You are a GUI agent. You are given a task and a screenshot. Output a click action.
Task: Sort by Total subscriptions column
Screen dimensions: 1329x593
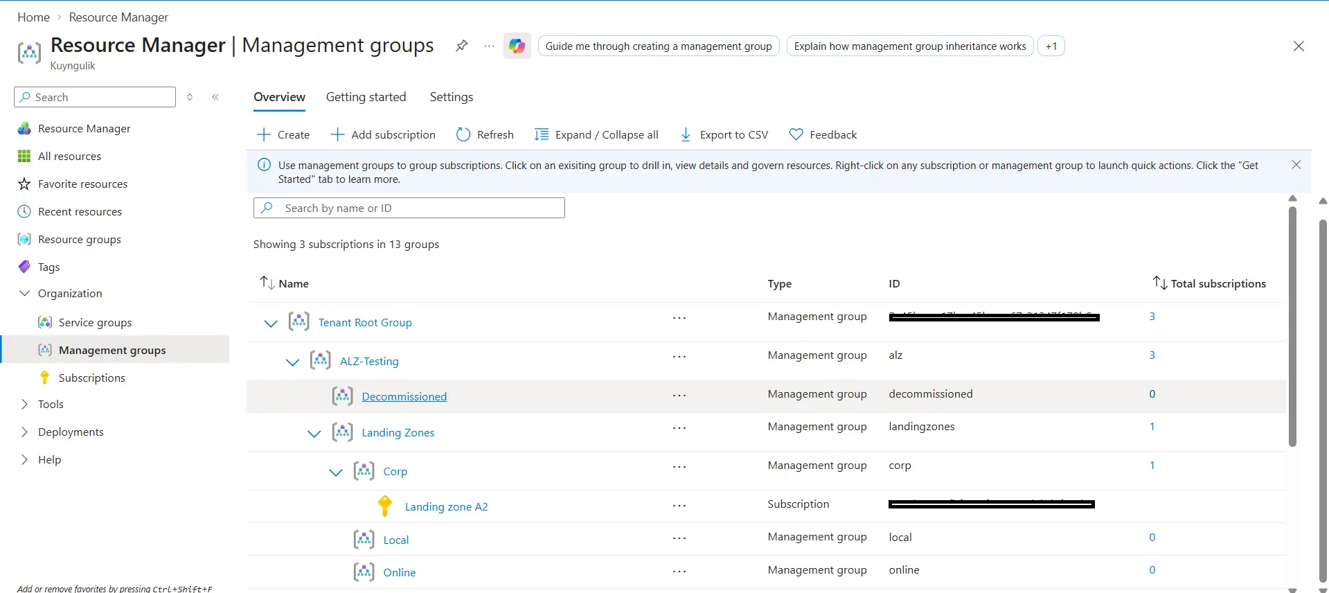1209,283
